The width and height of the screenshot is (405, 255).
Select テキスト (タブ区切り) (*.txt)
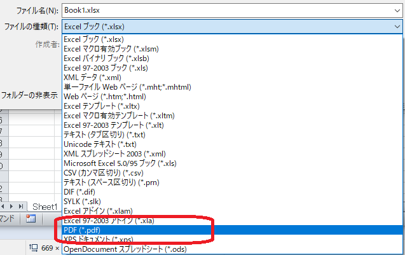pyautogui.click(x=233, y=135)
